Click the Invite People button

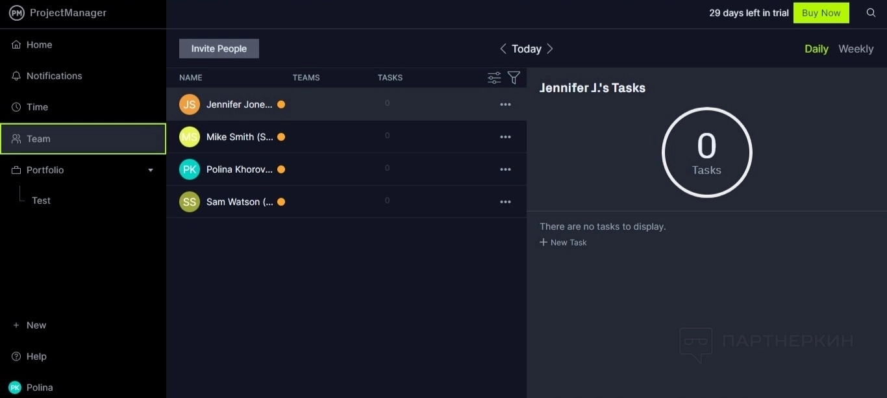219,49
